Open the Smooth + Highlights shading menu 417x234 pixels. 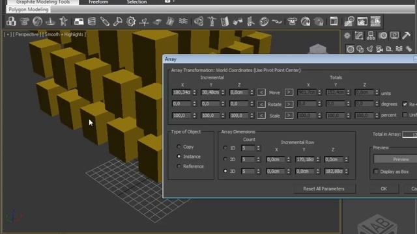pos(64,34)
